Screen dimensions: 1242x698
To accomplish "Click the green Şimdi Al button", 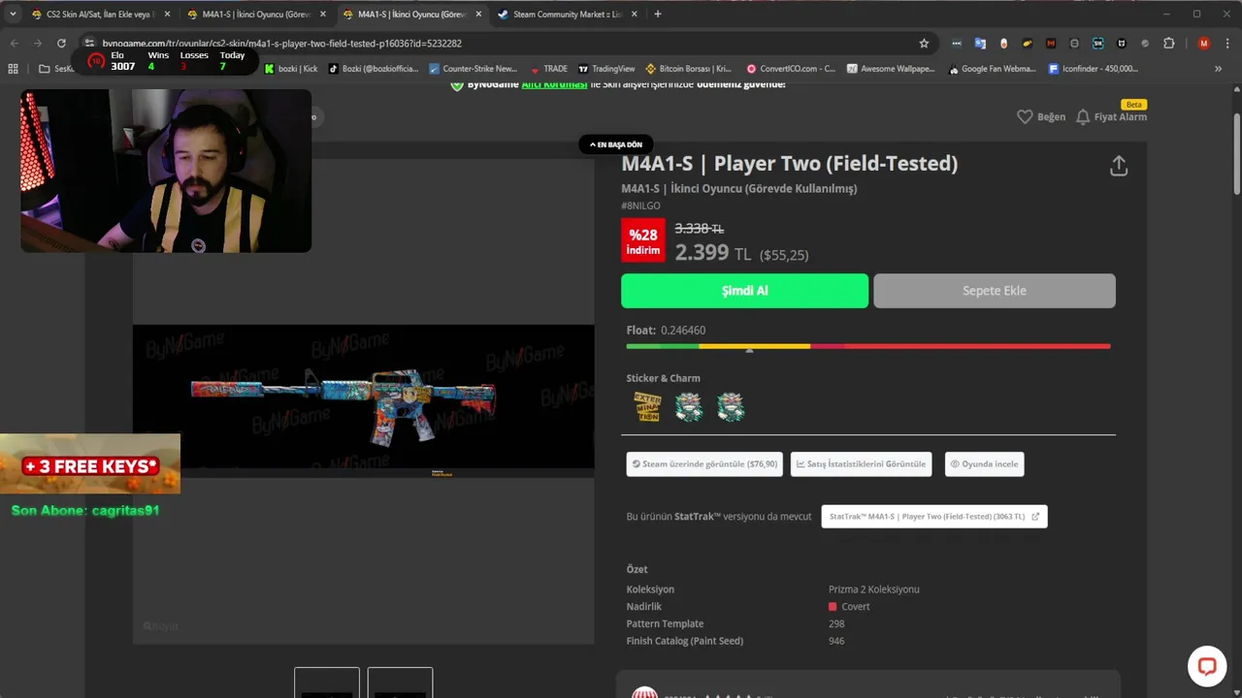I will (x=745, y=291).
